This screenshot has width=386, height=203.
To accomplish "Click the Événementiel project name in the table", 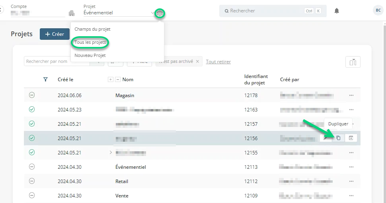I will point(131,167).
